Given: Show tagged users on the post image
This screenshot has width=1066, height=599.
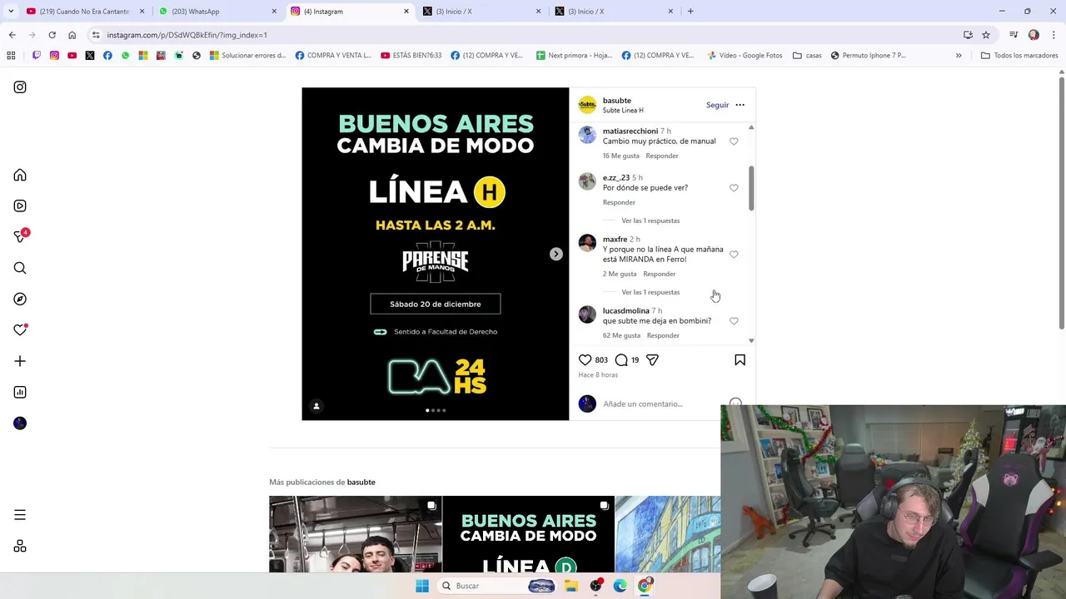Looking at the screenshot, I should [316, 406].
